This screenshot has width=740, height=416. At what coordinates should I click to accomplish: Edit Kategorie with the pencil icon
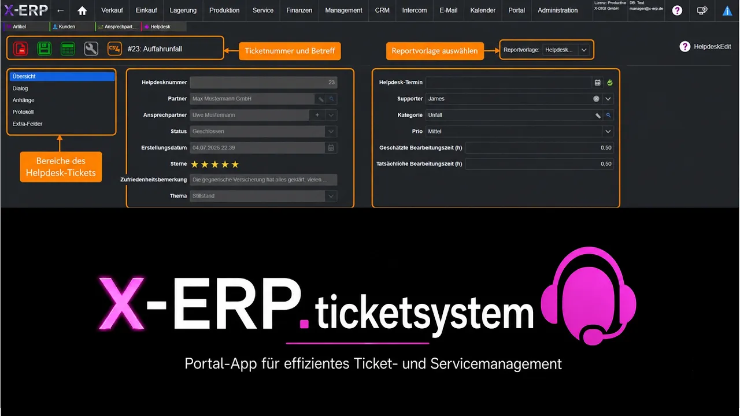coord(598,115)
